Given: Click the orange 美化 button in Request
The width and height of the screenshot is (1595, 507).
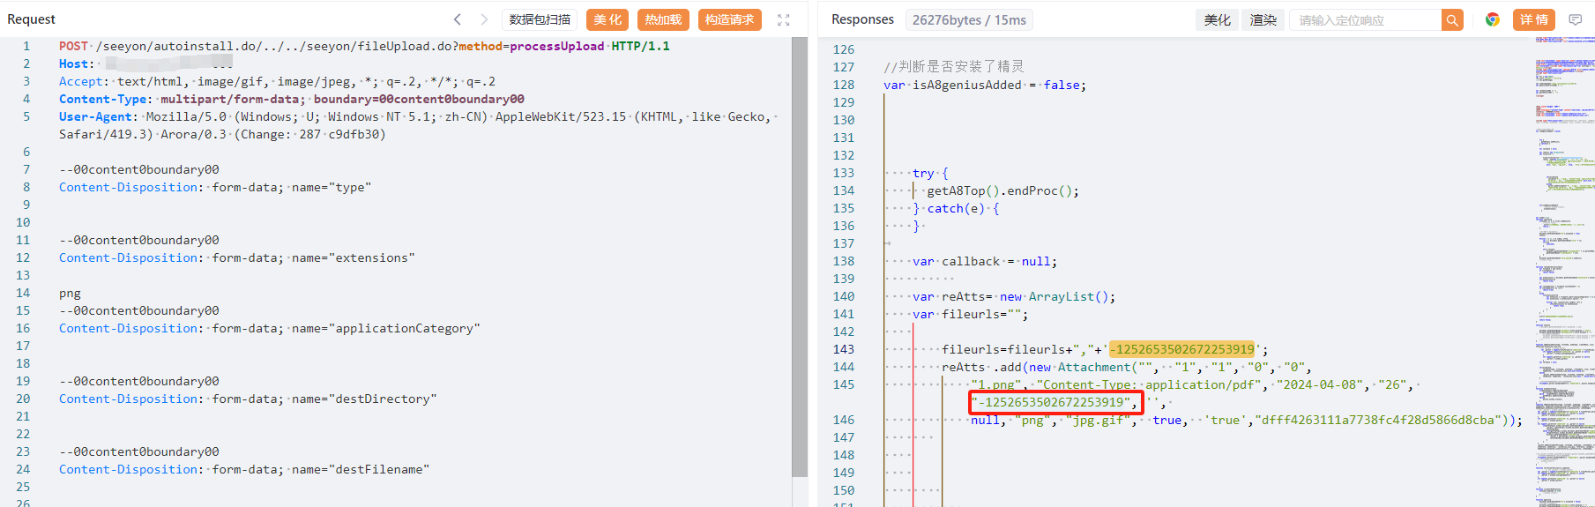Looking at the screenshot, I should (607, 19).
